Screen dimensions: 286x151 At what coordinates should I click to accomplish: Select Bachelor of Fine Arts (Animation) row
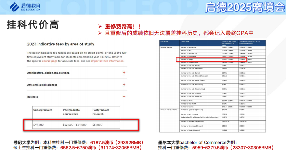pyautogui.click(x=191, y=69)
